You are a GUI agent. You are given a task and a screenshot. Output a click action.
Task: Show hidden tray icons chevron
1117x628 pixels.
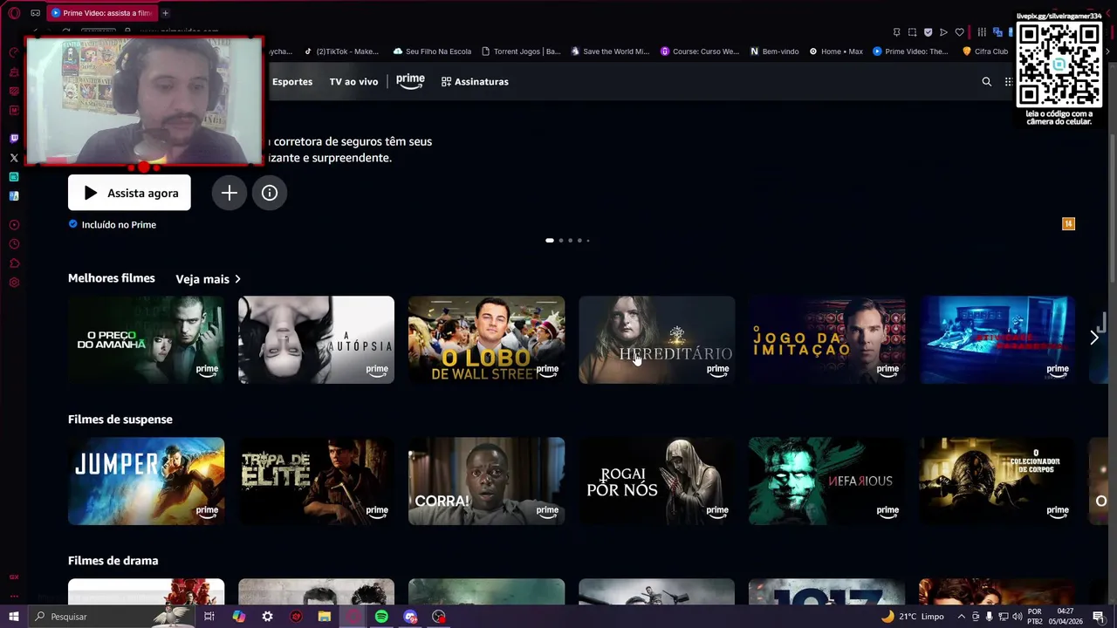[x=962, y=617]
